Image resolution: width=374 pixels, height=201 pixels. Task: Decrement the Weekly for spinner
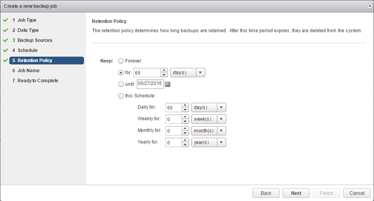185,121
